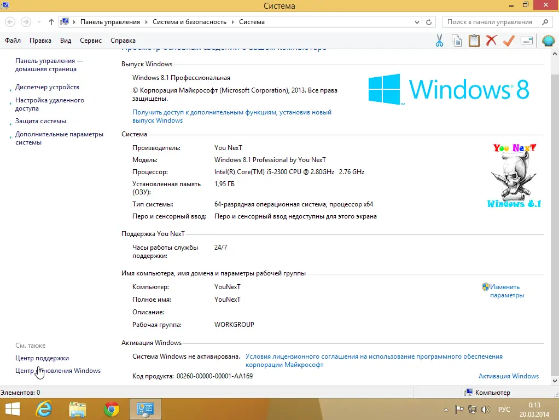Click the Copy toolbar icon

(457, 41)
